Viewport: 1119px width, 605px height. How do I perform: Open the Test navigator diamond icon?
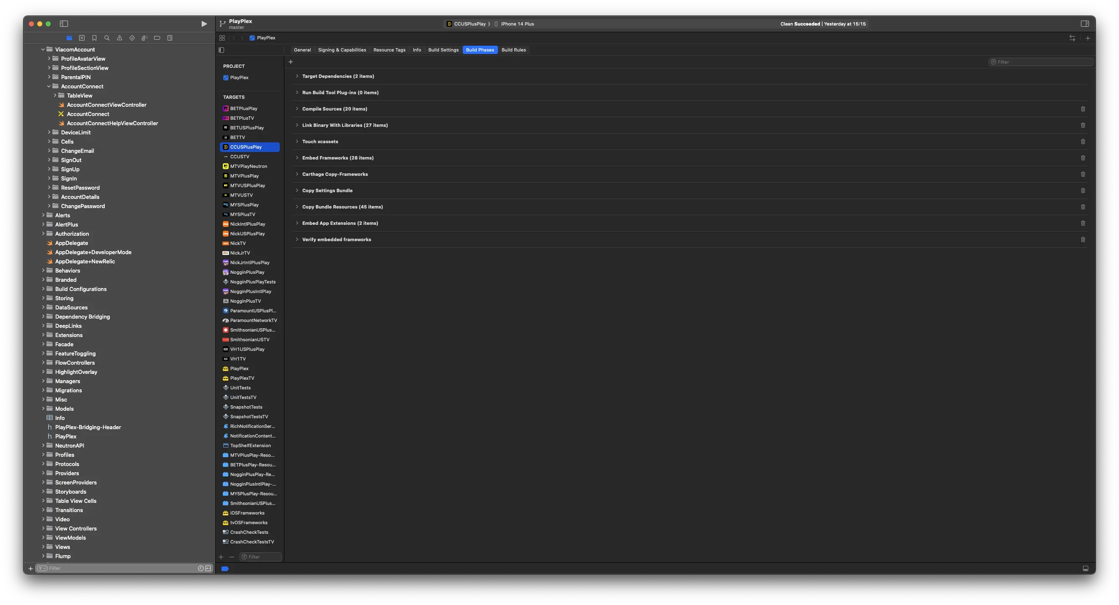(x=132, y=38)
